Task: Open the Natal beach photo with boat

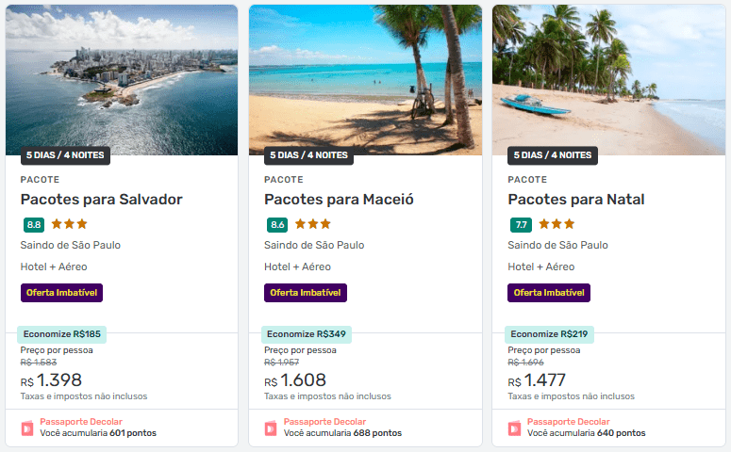Action: pyautogui.click(x=609, y=80)
